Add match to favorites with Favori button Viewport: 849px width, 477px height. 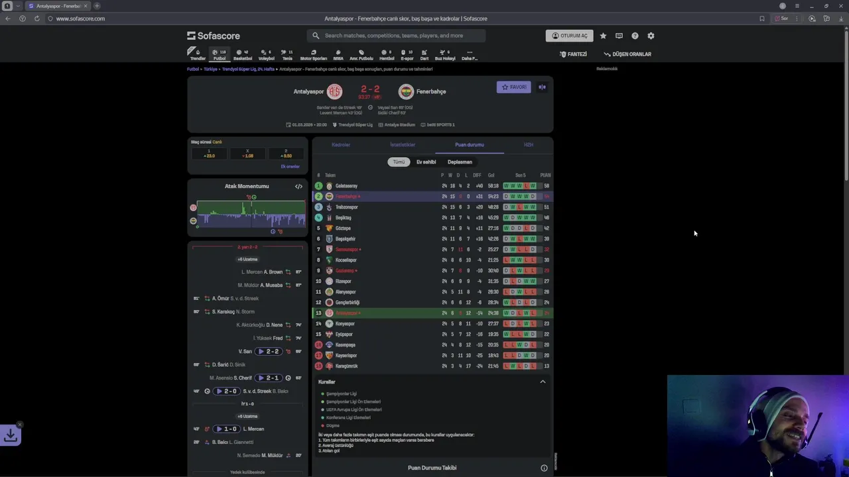point(514,87)
